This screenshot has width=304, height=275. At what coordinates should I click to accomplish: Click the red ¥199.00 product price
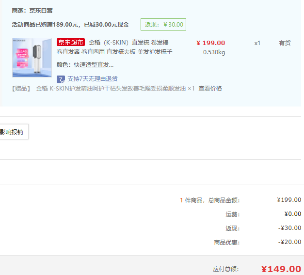point(210,43)
